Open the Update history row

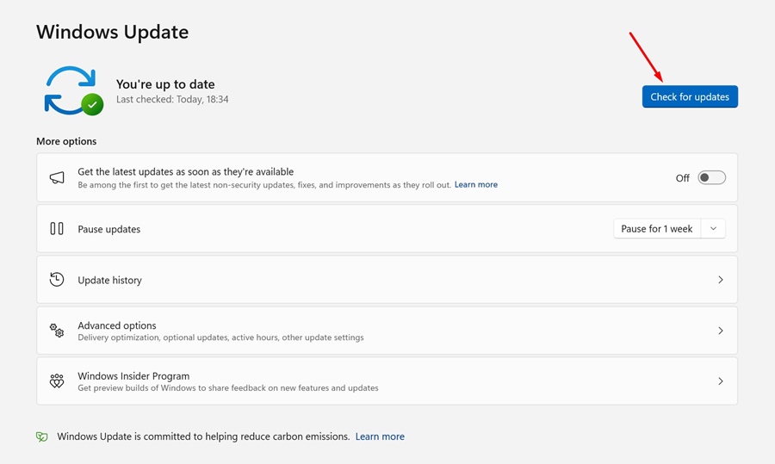coord(387,280)
